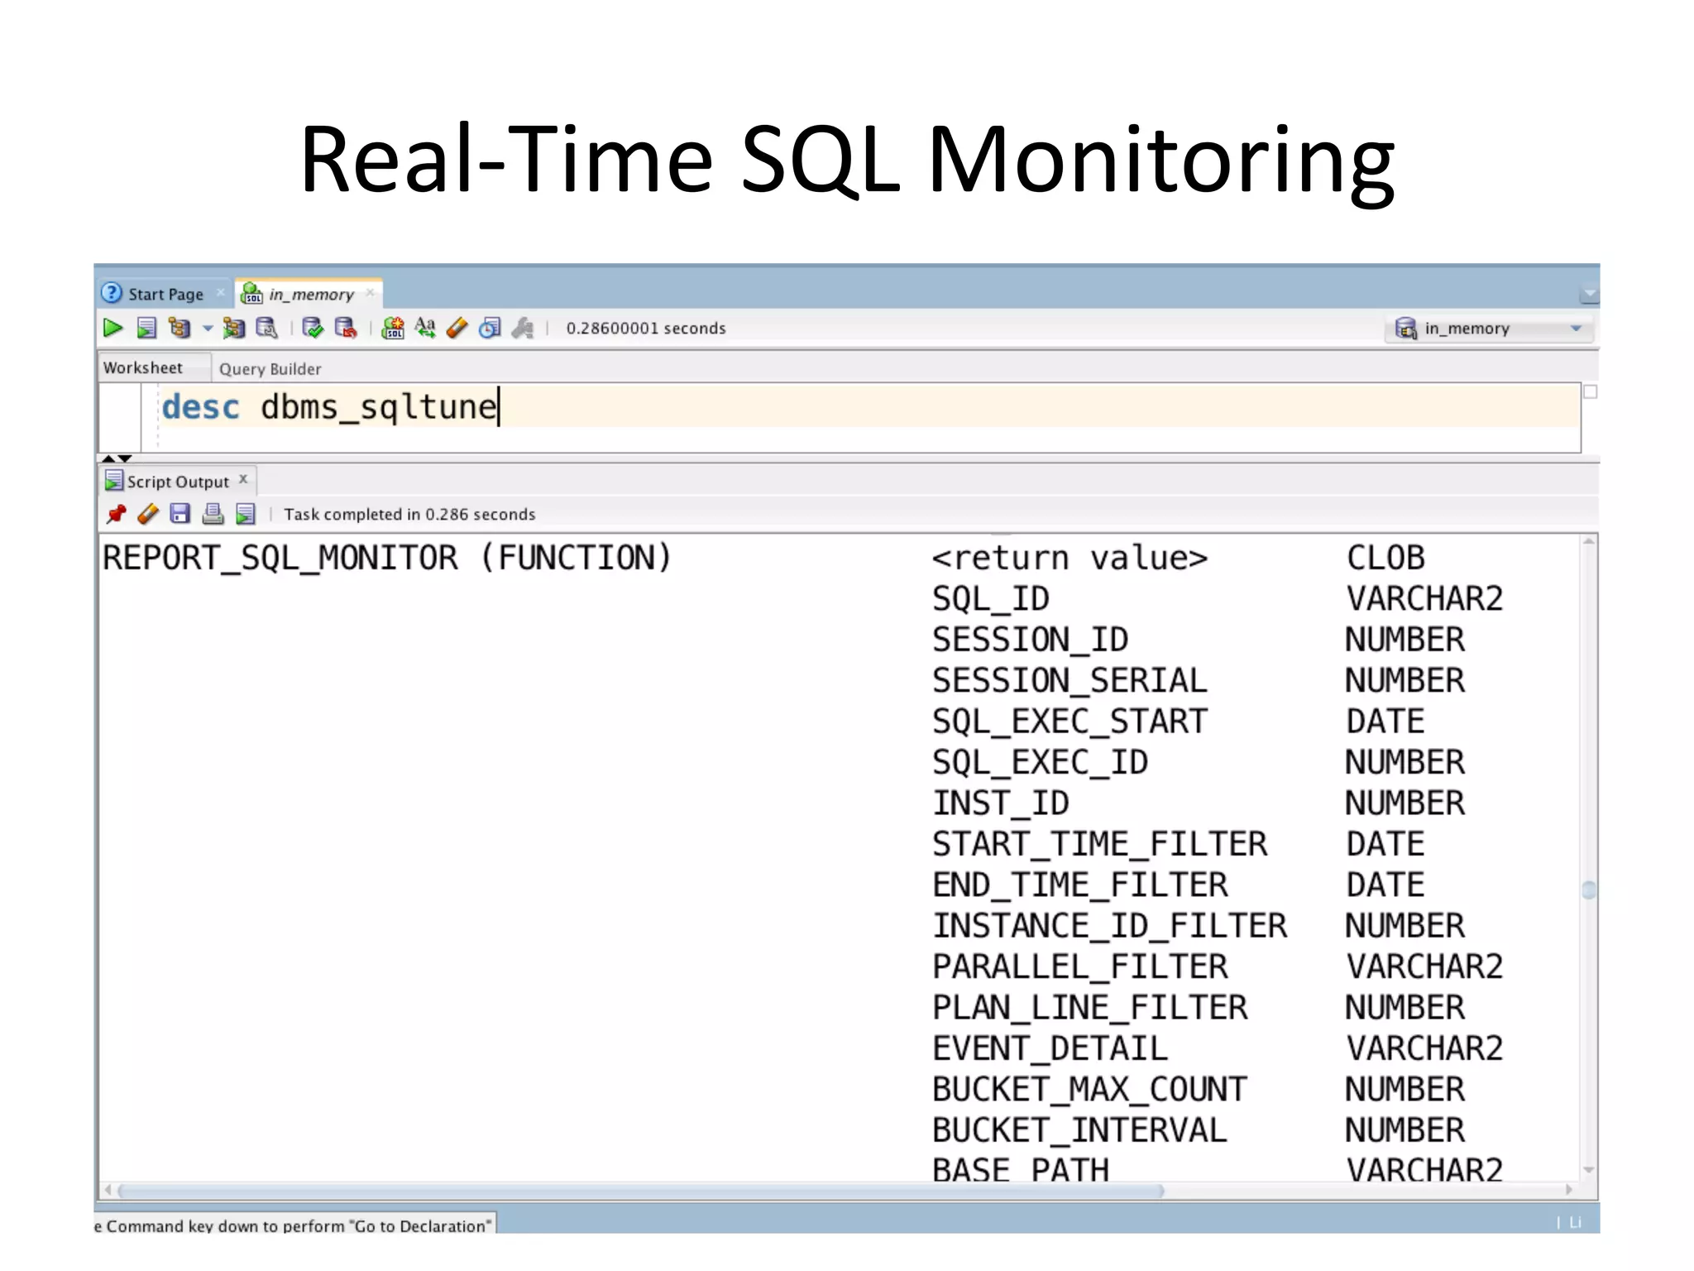
Task: Click the REPORT_SQL_MONITOR (FUNCTION) text
Action: (x=387, y=559)
